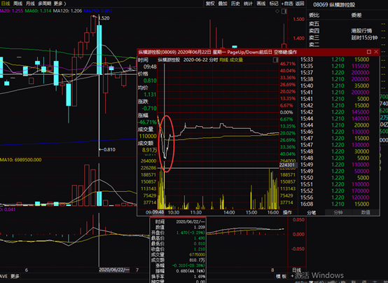Image resolution: width=388 pixels, height=283 pixels.
Task: Click the 港股行情 notice text
Action: click(362, 31)
